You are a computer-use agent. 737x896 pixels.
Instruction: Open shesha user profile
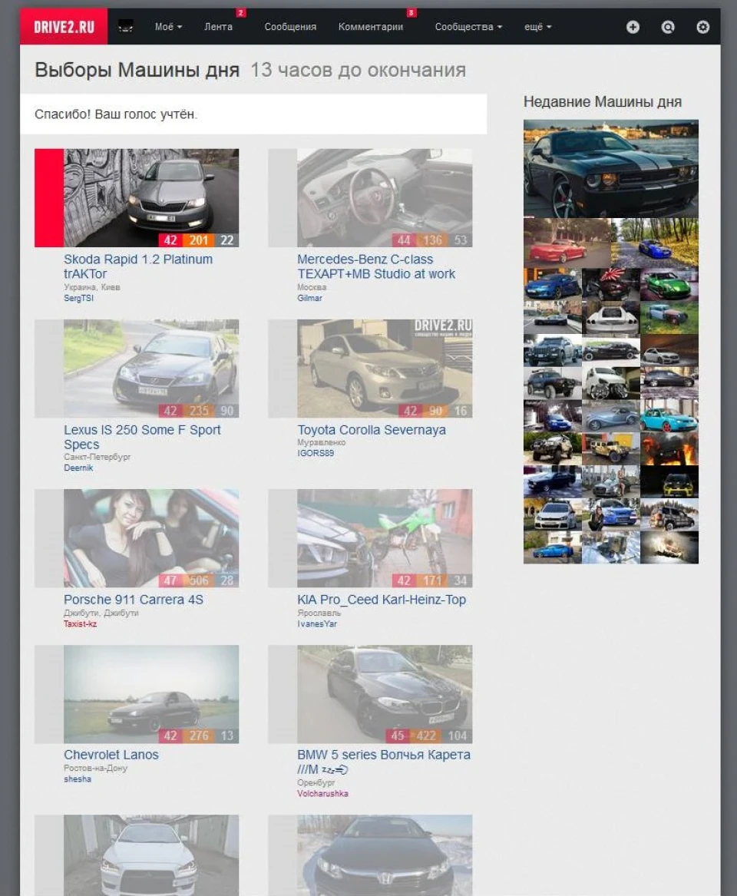[77, 779]
